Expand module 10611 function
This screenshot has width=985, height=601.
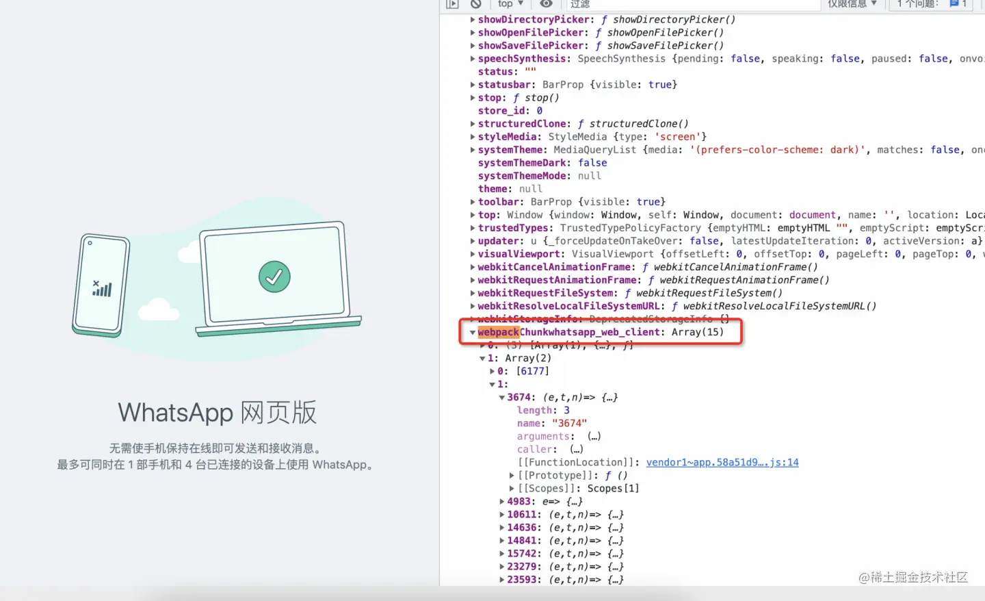pyautogui.click(x=502, y=515)
